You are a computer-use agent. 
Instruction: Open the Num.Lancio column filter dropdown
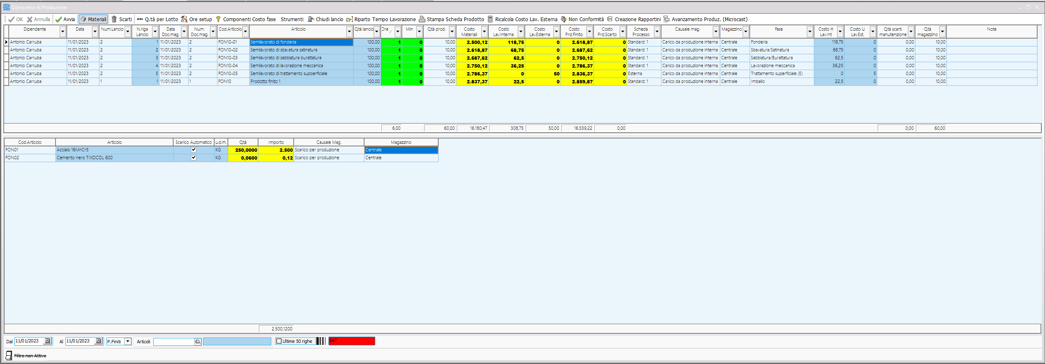[x=128, y=32]
